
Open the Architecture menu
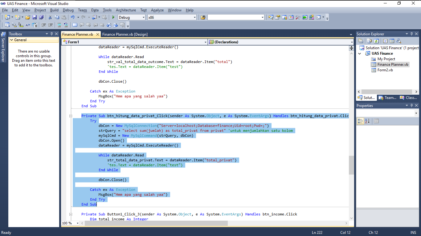(x=126, y=10)
